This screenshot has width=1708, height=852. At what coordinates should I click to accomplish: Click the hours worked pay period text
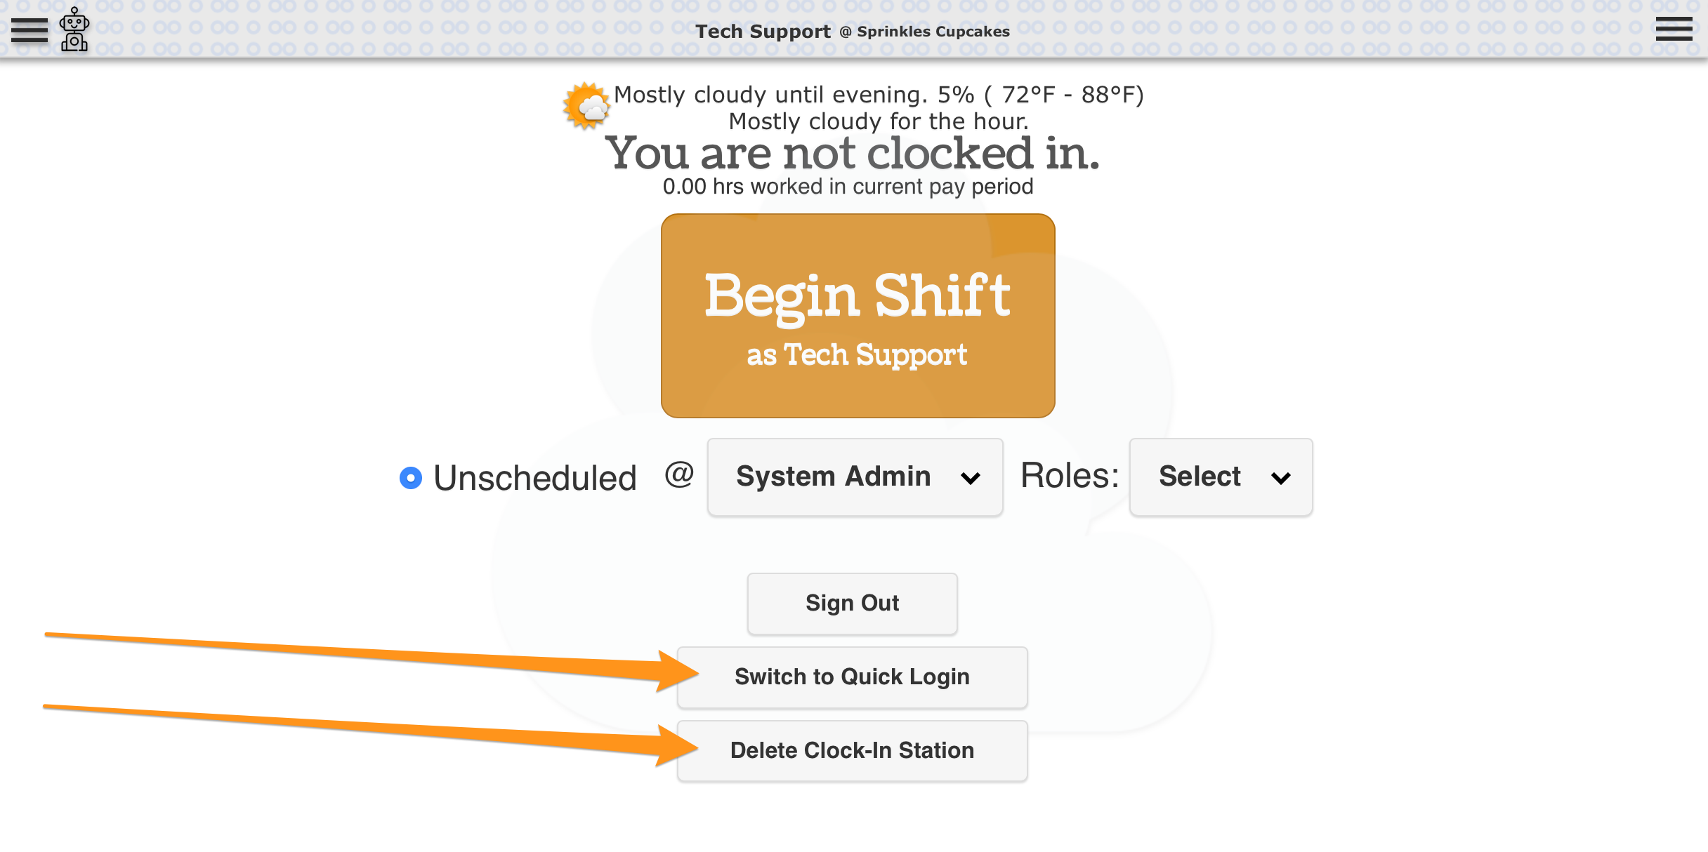(x=848, y=187)
